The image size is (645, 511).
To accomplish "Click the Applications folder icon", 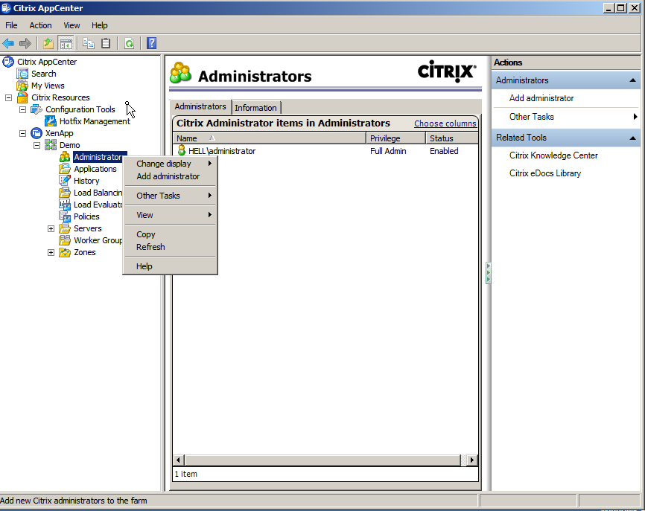I will [65, 169].
